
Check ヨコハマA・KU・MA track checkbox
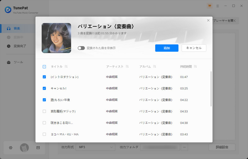pyautogui.click(x=44, y=134)
